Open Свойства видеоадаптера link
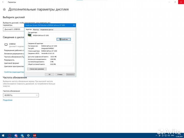This screenshot has width=184, height=138. (14, 72)
